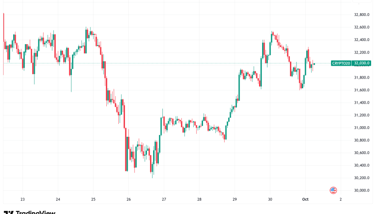This screenshot has height=214, width=376.
Task: Select date 27 on the time axis
Action: coord(164,199)
